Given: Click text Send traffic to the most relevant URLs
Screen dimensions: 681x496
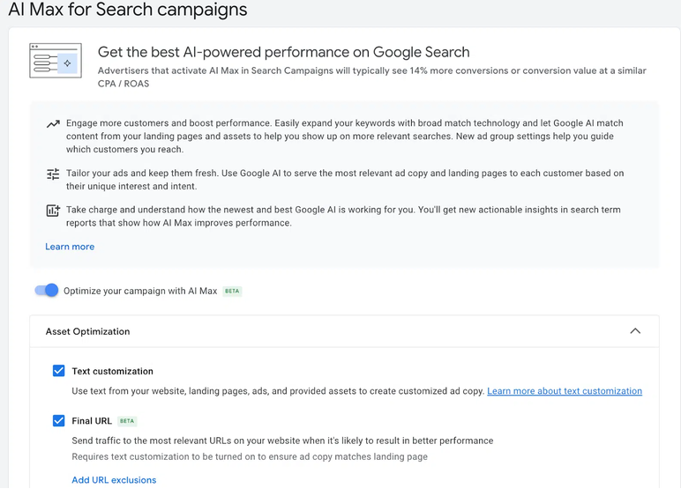Looking at the screenshot, I should pos(282,440).
